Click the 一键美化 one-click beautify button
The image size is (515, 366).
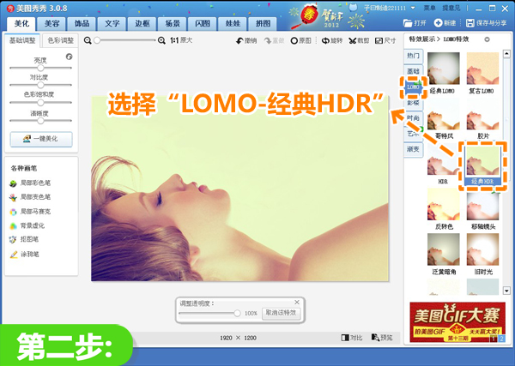[x=40, y=139]
